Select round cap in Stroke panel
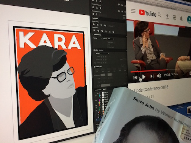The height and width of the screenshot is (143, 191). 103,57
